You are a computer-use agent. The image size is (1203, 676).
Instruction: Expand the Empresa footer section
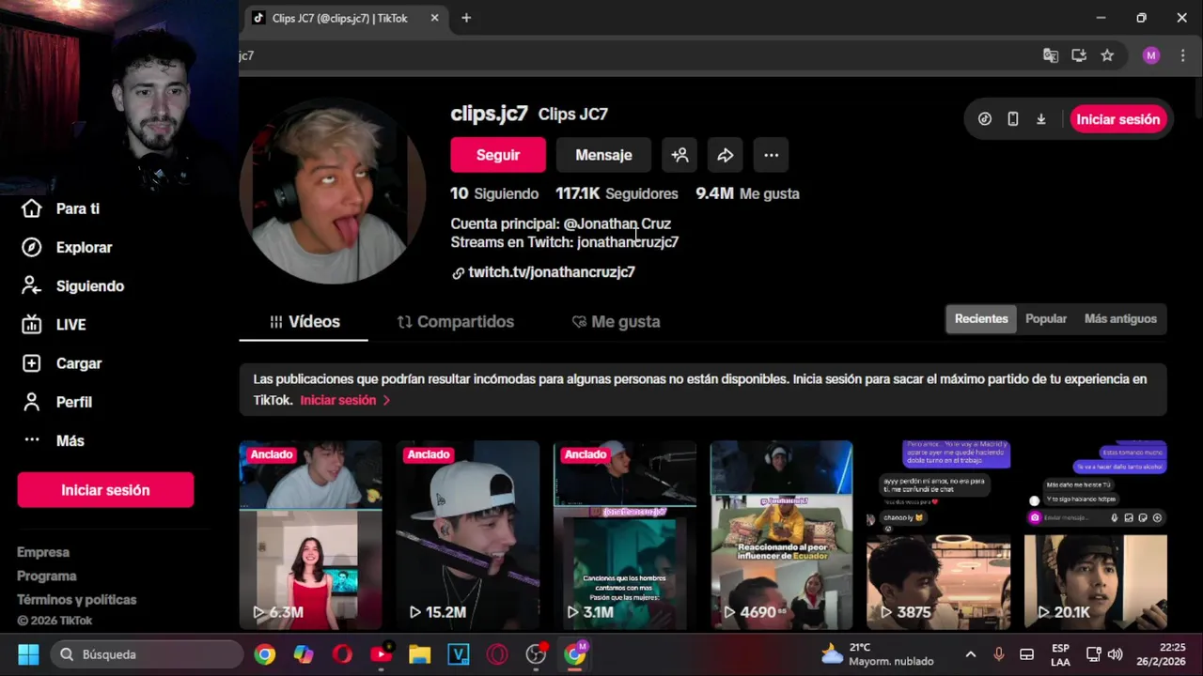[x=43, y=552]
